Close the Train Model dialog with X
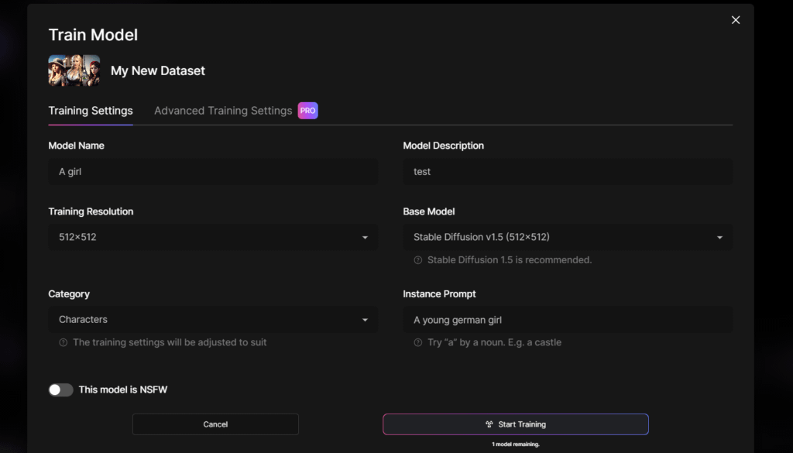Viewport: 793px width, 453px height. pos(736,20)
